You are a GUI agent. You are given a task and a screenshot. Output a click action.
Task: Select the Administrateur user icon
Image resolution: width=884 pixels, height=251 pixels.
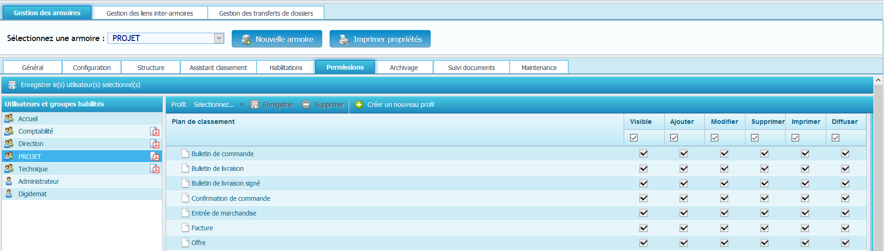coord(9,181)
